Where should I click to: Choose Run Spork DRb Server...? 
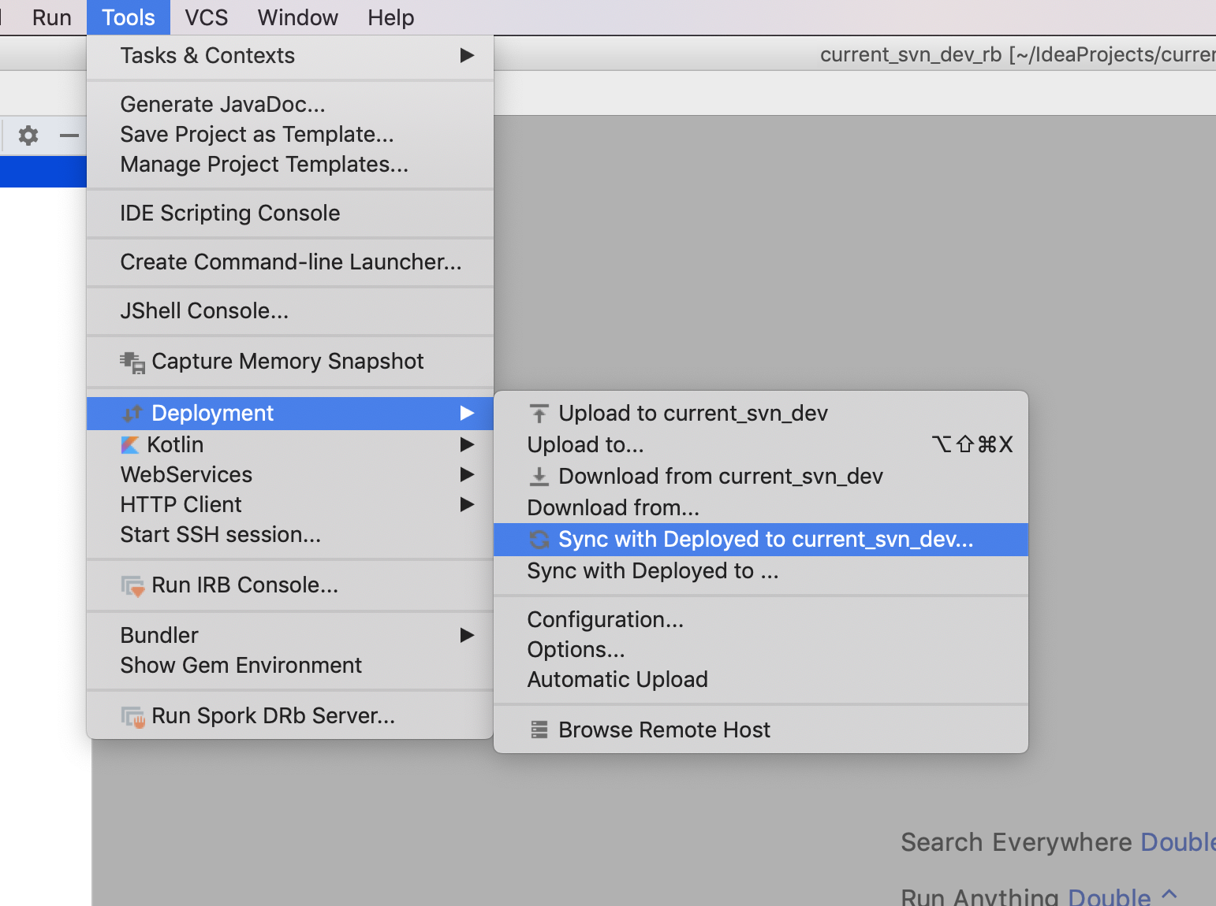[x=290, y=715]
